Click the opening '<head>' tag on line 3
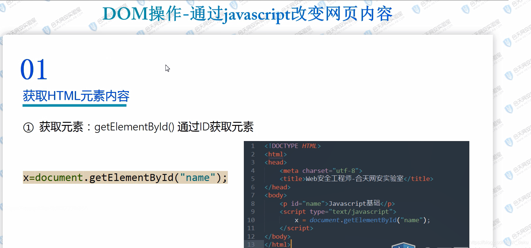Image resolution: width=531 pixels, height=248 pixels. (x=276, y=162)
